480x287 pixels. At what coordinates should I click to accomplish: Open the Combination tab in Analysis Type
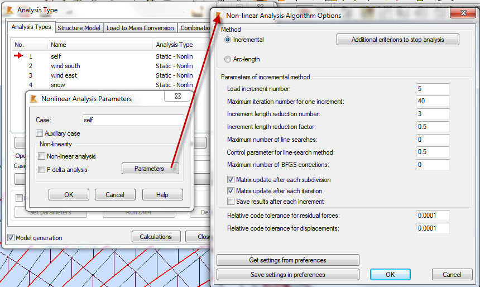click(195, 28)
